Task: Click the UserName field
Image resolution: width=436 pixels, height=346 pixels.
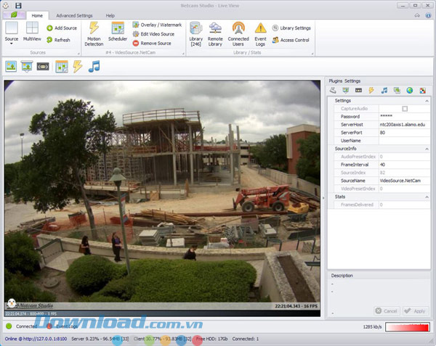Action: coord(404,141)
